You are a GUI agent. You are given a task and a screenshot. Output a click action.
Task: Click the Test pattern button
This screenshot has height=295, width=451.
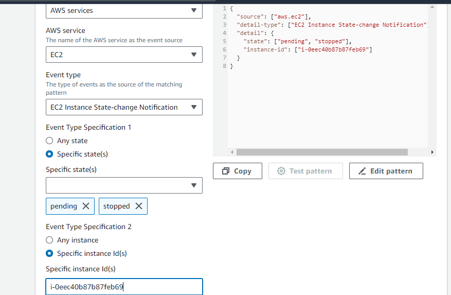click(305, 171)
